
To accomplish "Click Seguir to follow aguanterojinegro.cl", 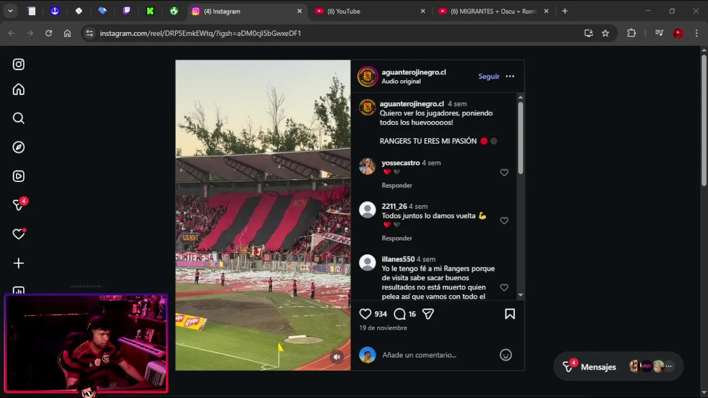I will point(489,76).
